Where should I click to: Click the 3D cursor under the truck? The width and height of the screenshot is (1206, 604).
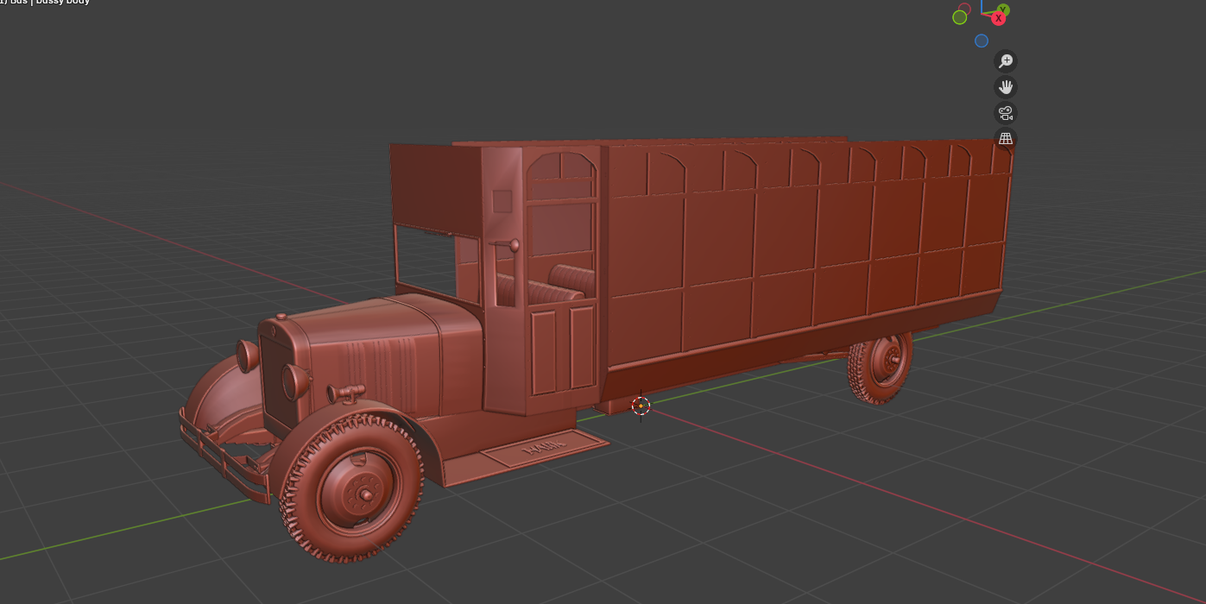(641, 406)
